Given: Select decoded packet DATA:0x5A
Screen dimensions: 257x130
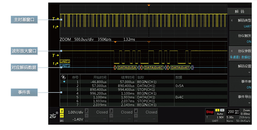Looking at the screenshot, I should [x=127, y=68].
